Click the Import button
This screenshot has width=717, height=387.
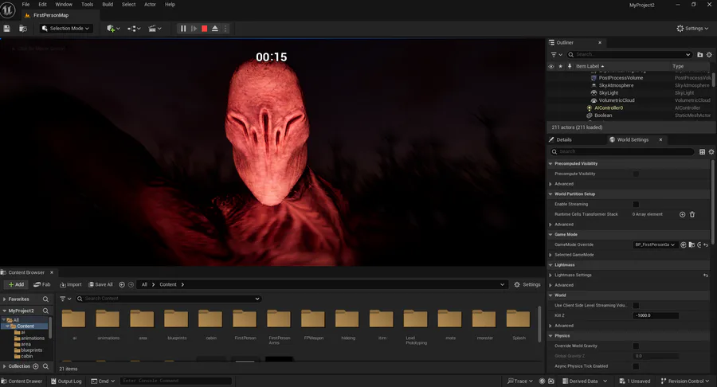[x=71, y=284]
